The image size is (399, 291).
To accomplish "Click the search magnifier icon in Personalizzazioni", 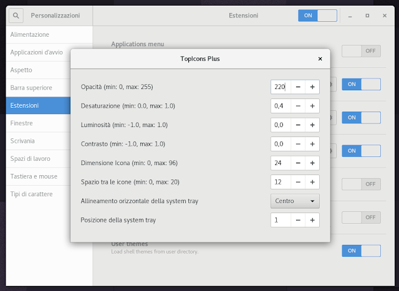I will (x=16, y=16).
